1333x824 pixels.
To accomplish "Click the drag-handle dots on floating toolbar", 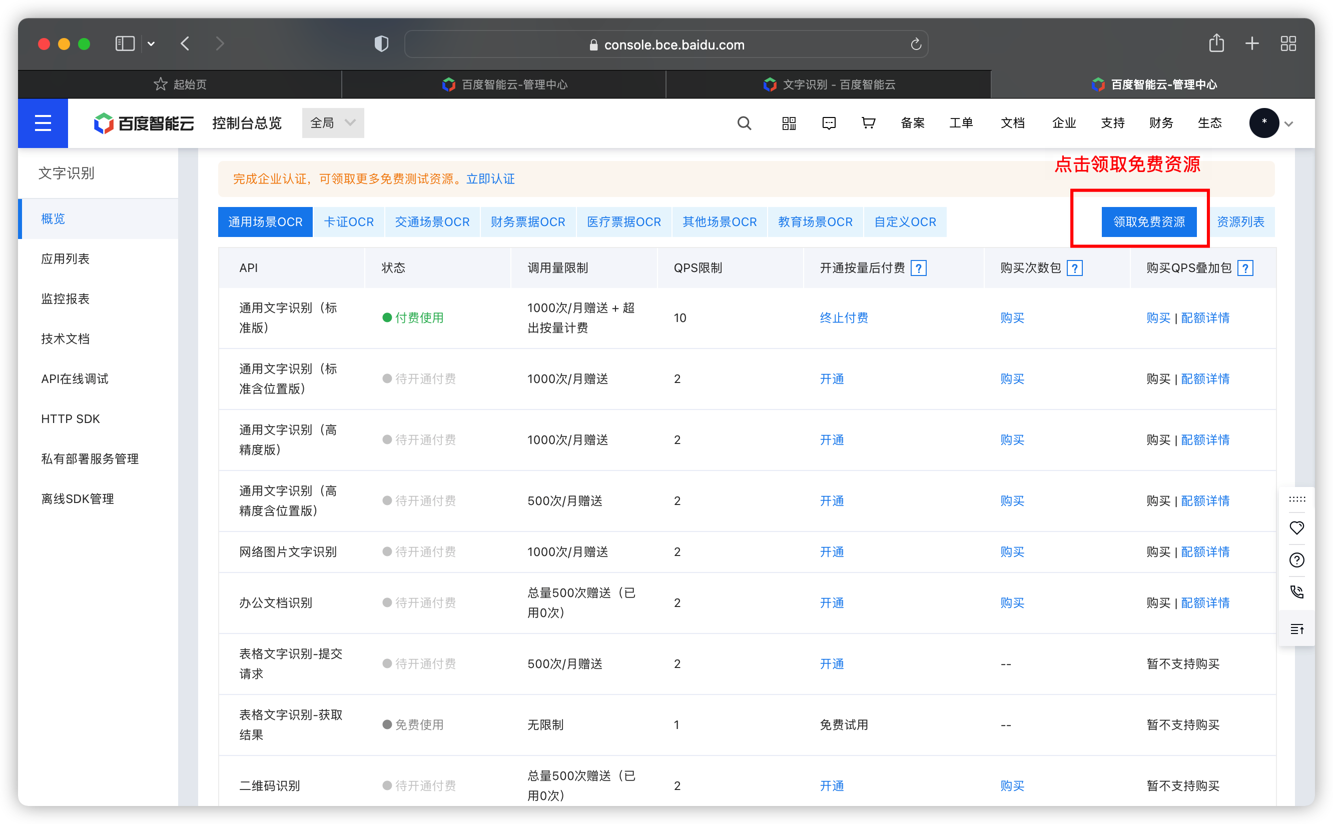I will [x=1296, y=499].
